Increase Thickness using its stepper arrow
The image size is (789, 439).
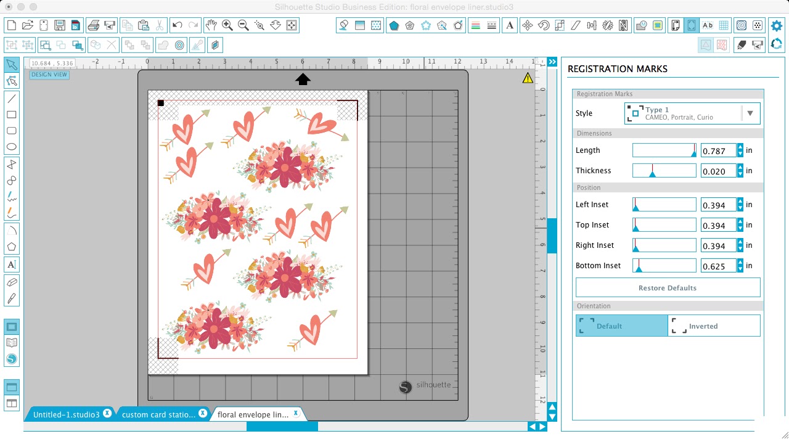(739, 167)
